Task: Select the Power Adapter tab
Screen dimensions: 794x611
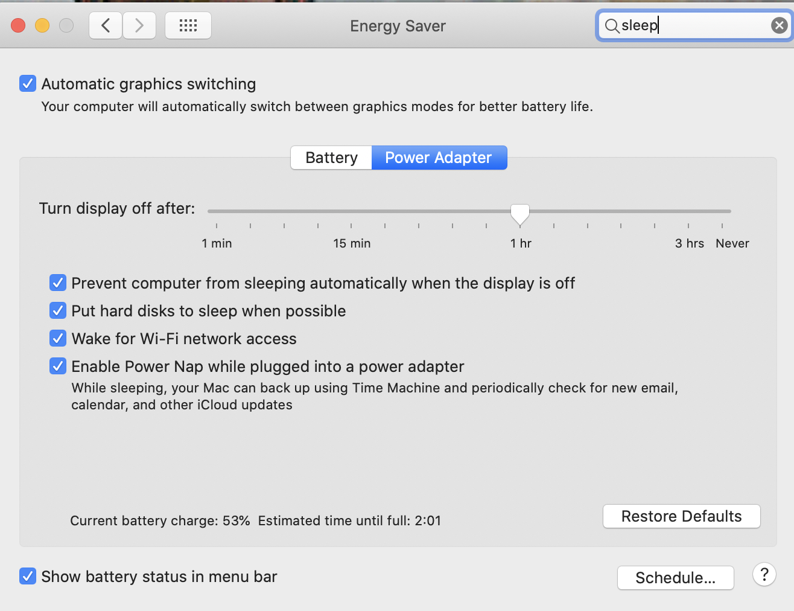Action: click(439, 157)
